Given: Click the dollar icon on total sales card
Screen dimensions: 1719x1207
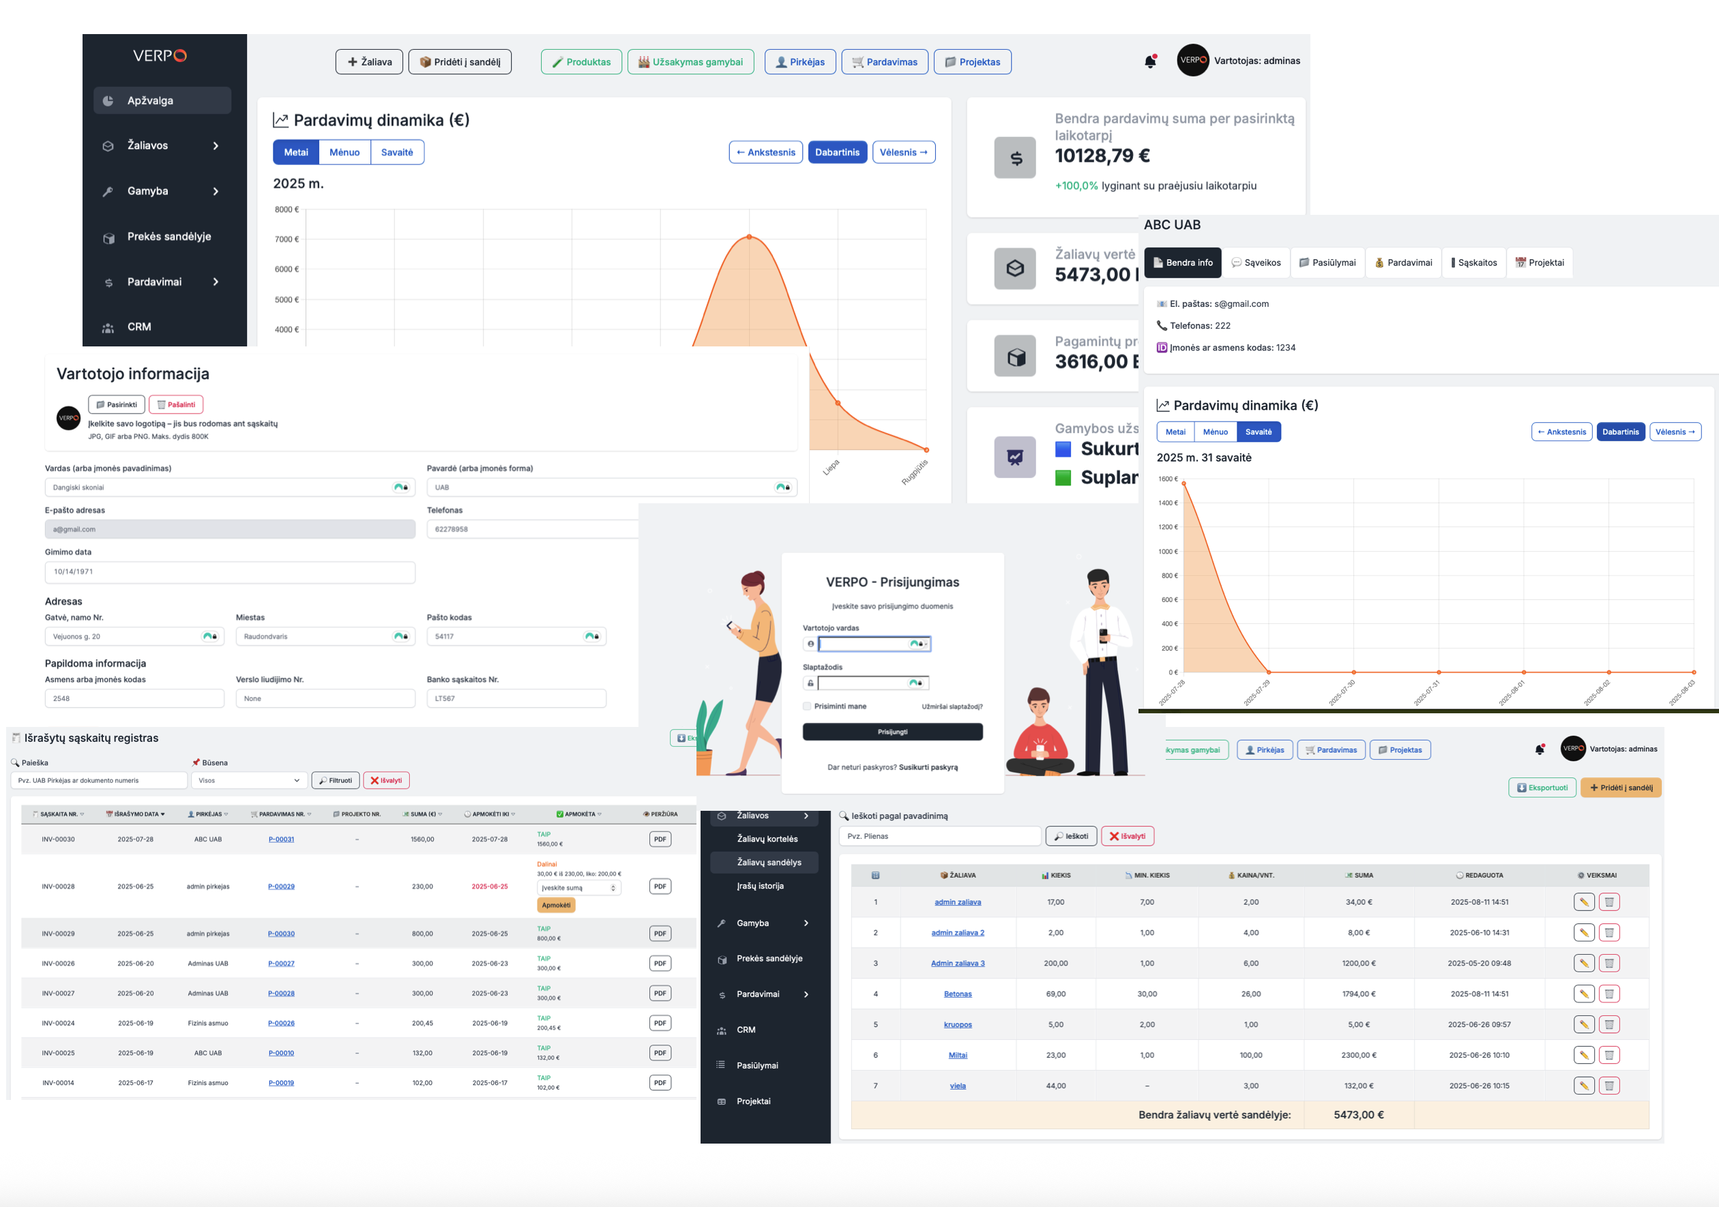Looking at the screenshot, I should coord(1015,158).
